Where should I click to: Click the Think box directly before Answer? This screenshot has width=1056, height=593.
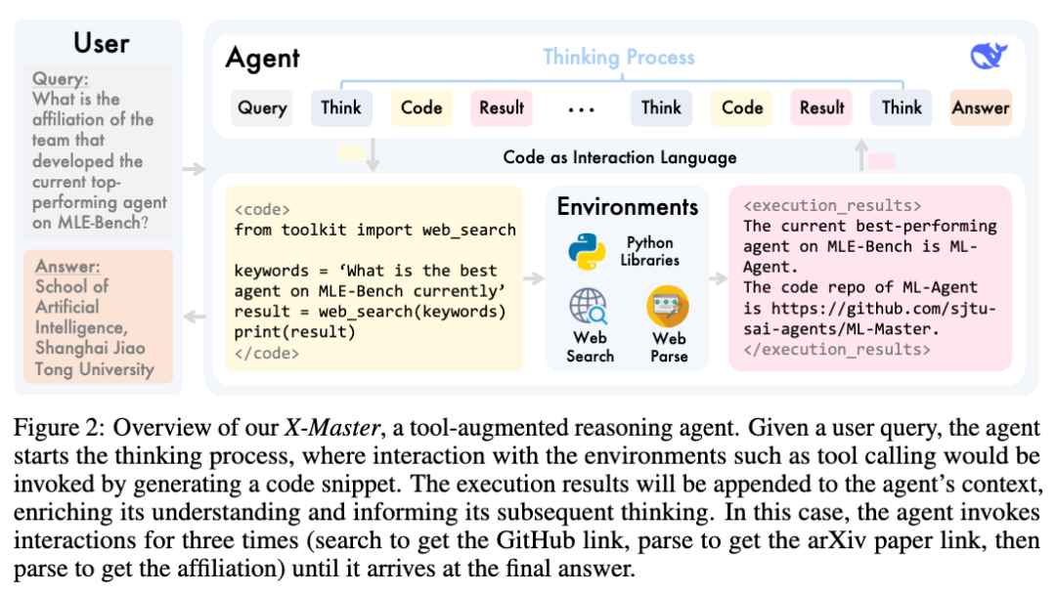[902, 107]
